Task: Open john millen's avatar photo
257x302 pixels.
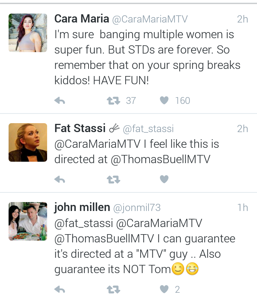Action: 28,221
